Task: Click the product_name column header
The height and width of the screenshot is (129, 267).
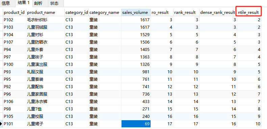Action: (45, 12)
